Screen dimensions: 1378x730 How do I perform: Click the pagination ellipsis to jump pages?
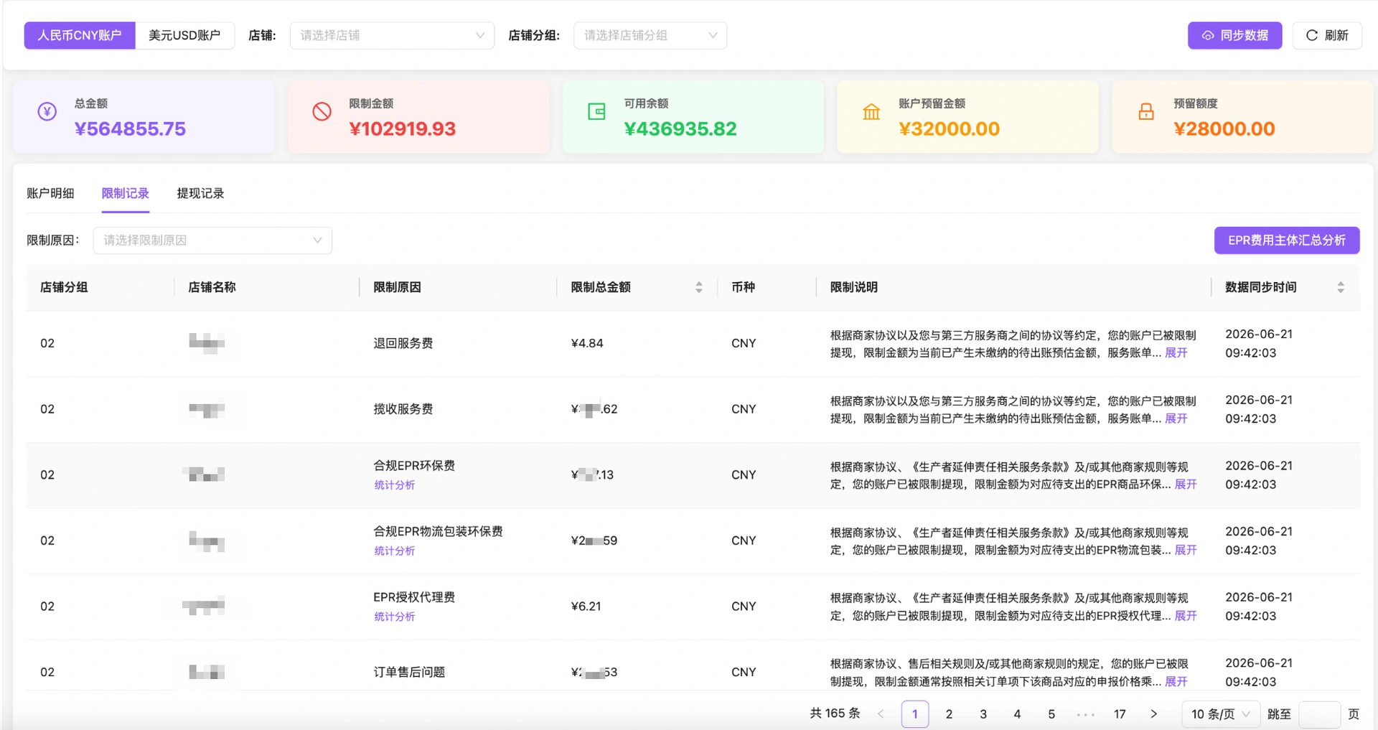pyautogui.click(x=1086, y=714)
